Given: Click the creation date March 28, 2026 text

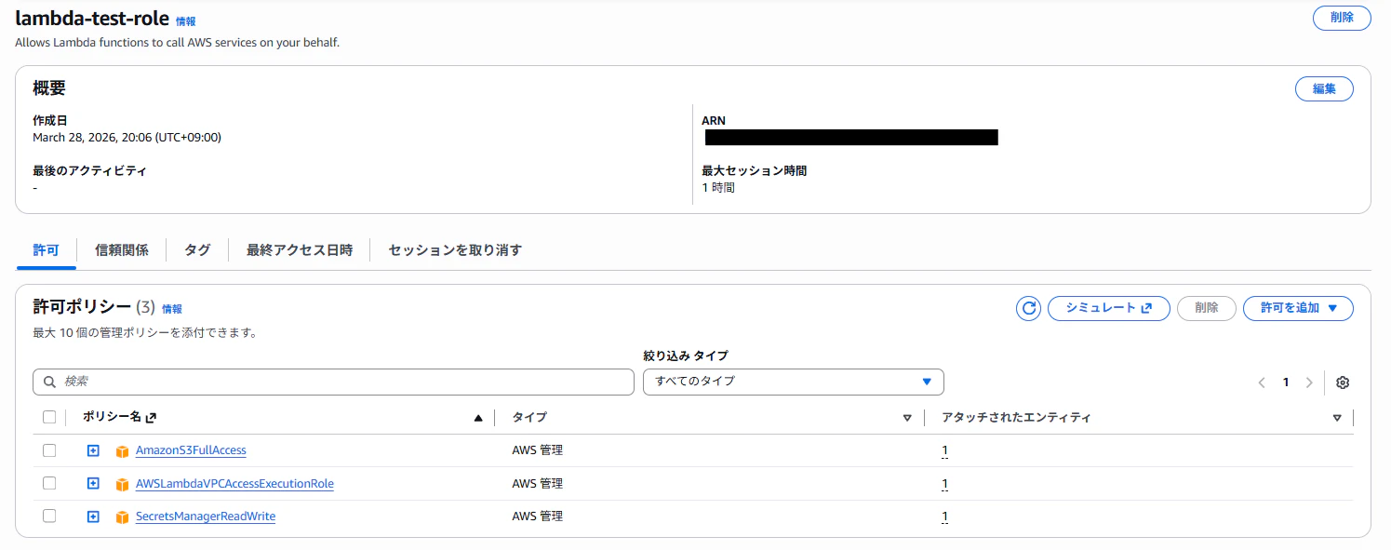Looking at the screenshot, I should [127, 138].
